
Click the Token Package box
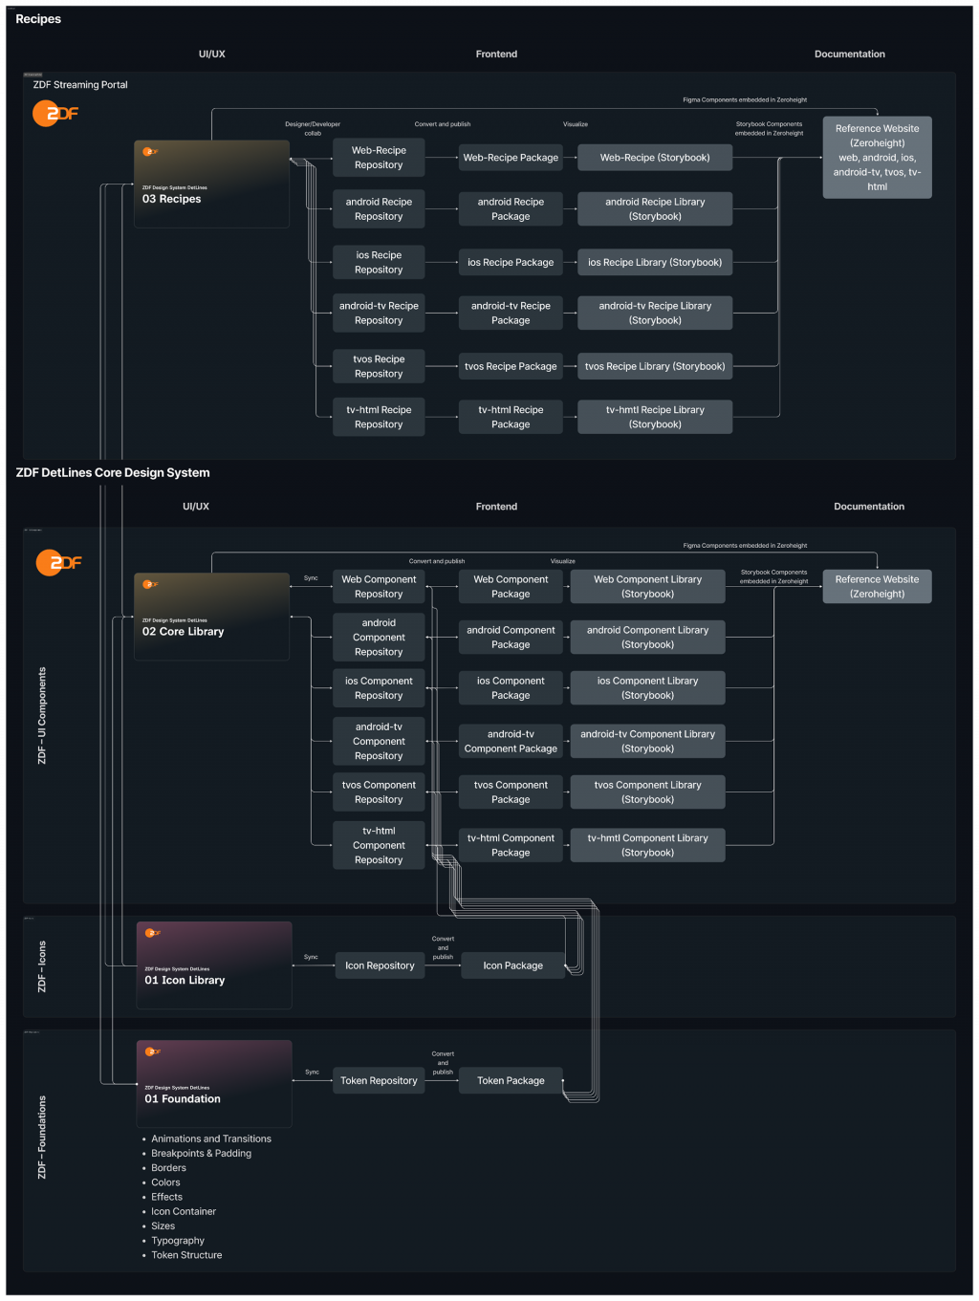coord(511,1081)
